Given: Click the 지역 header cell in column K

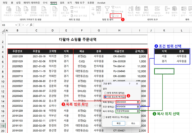Looking at the screenshot, I should click(x=164, y=51).
